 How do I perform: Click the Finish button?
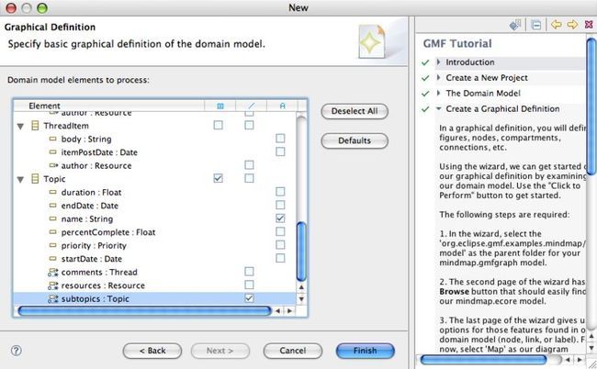(x=366, y=351)
